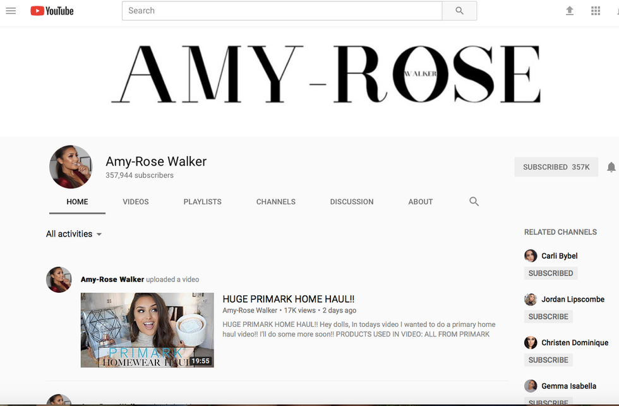Click the Primark Homewear Haul video thumbnail
619x406 pixels.
(147, 330)
